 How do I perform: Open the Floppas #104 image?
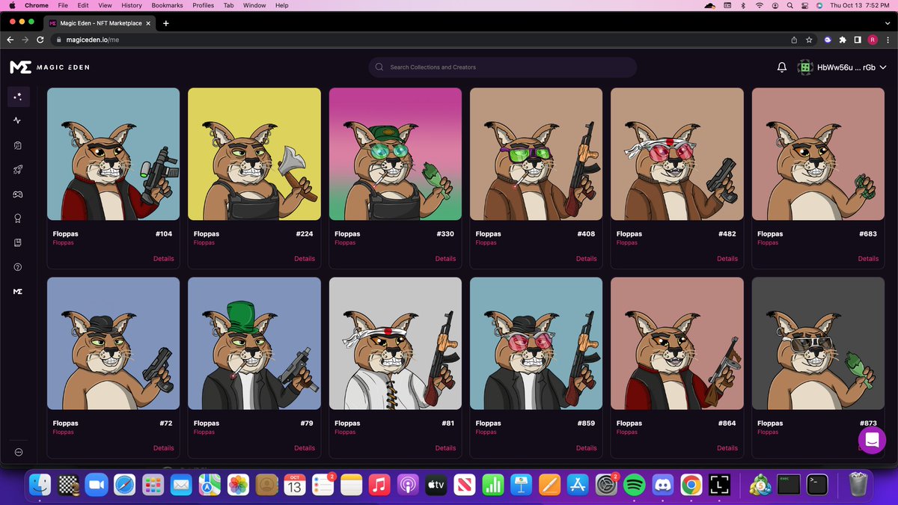tap(114, 154)
